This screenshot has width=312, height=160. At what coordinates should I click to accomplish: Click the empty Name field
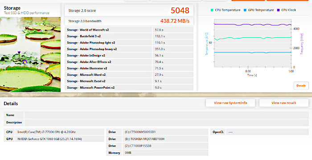pos(166,115)
